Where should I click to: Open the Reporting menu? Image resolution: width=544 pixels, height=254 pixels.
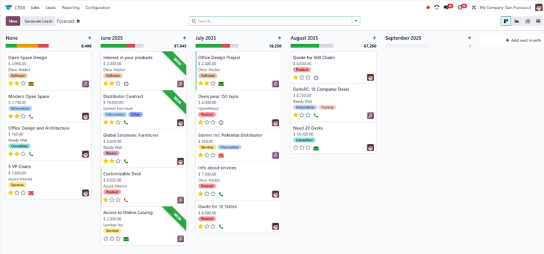71,7
